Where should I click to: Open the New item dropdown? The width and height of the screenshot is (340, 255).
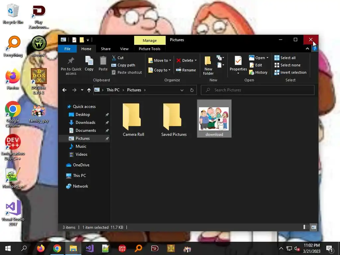[220, 58]
